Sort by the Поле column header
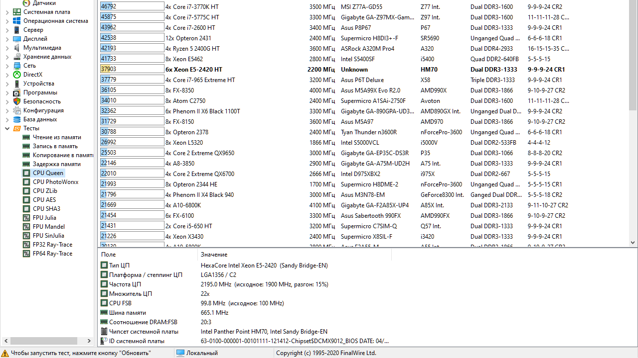The width and height of the screenshot is (638, 358). click(148, 255)
